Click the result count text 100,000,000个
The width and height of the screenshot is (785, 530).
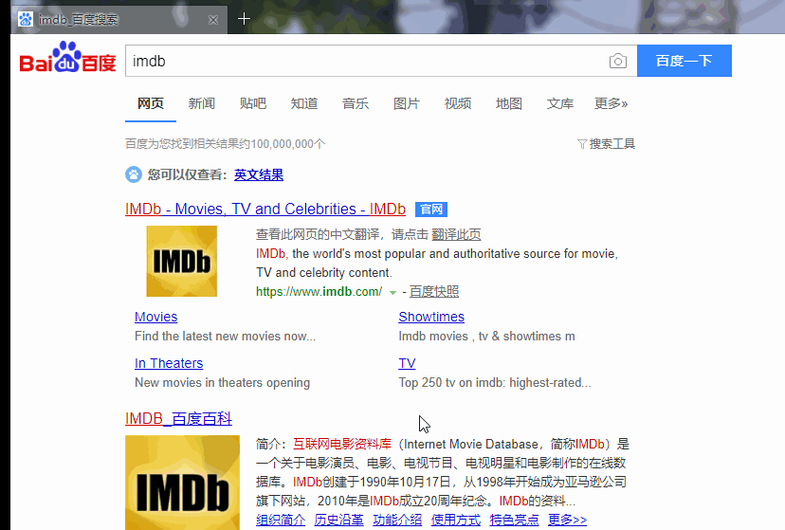pos(288,144)
